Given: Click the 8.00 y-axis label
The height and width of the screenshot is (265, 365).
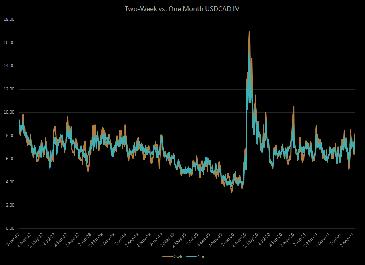Looking at the screenshot, I should (x=10, y=136).
